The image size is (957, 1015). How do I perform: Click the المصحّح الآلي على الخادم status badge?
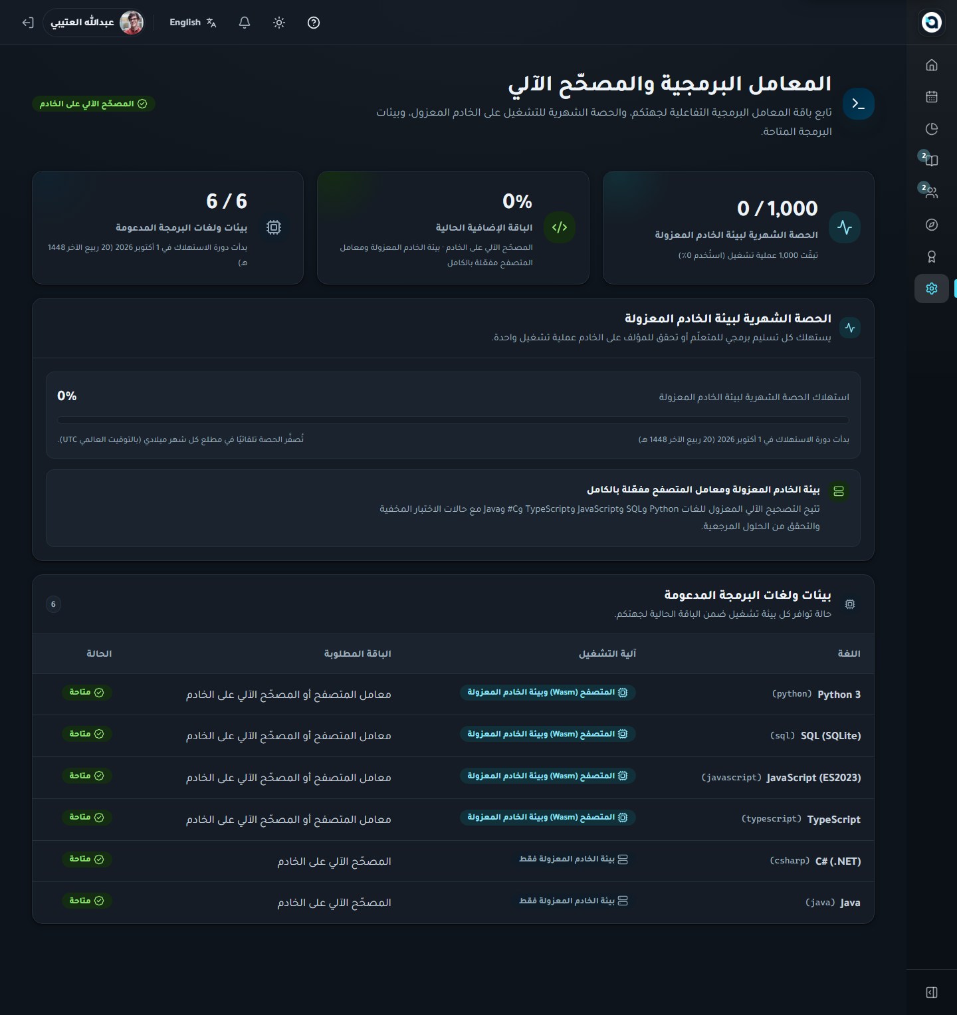[x=94, y=104]
